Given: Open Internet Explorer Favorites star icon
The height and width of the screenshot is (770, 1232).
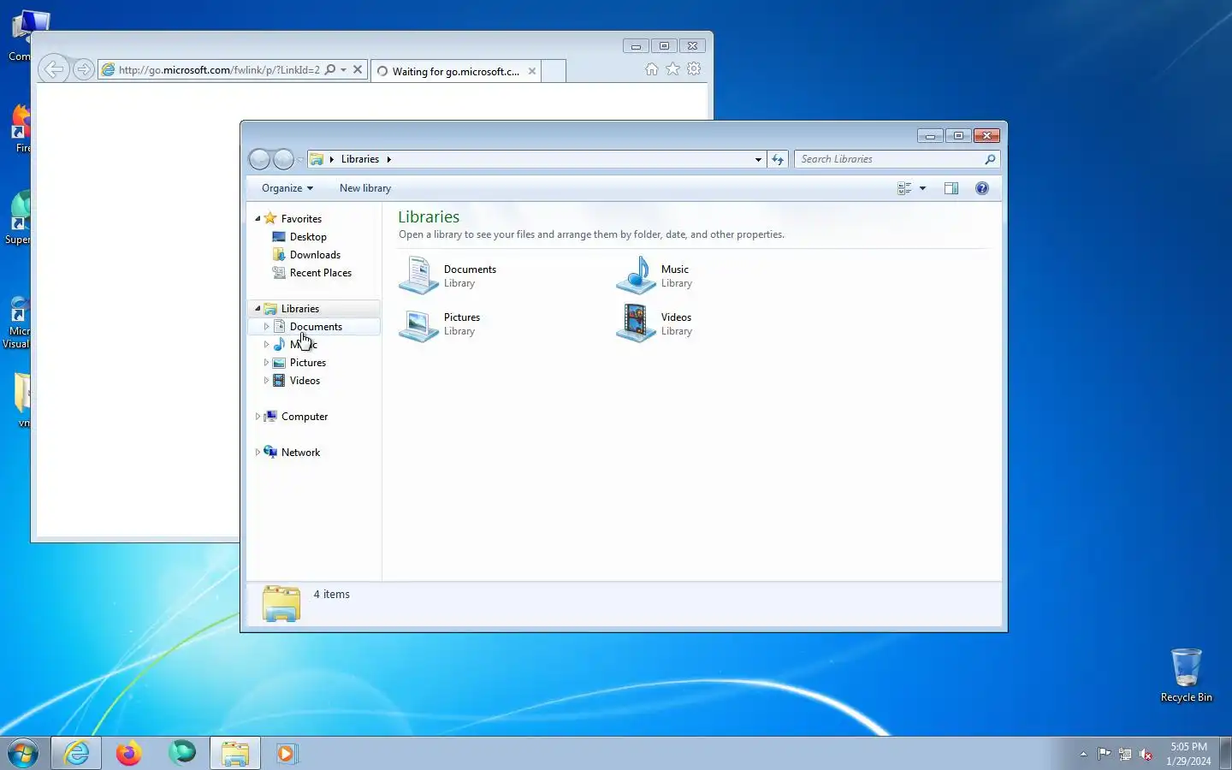Looking at the screenshot, I should pos(673,69).
